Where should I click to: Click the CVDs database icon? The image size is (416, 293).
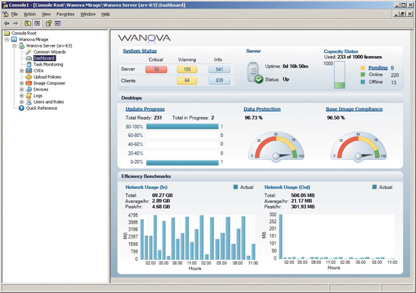tap(29, 71)
